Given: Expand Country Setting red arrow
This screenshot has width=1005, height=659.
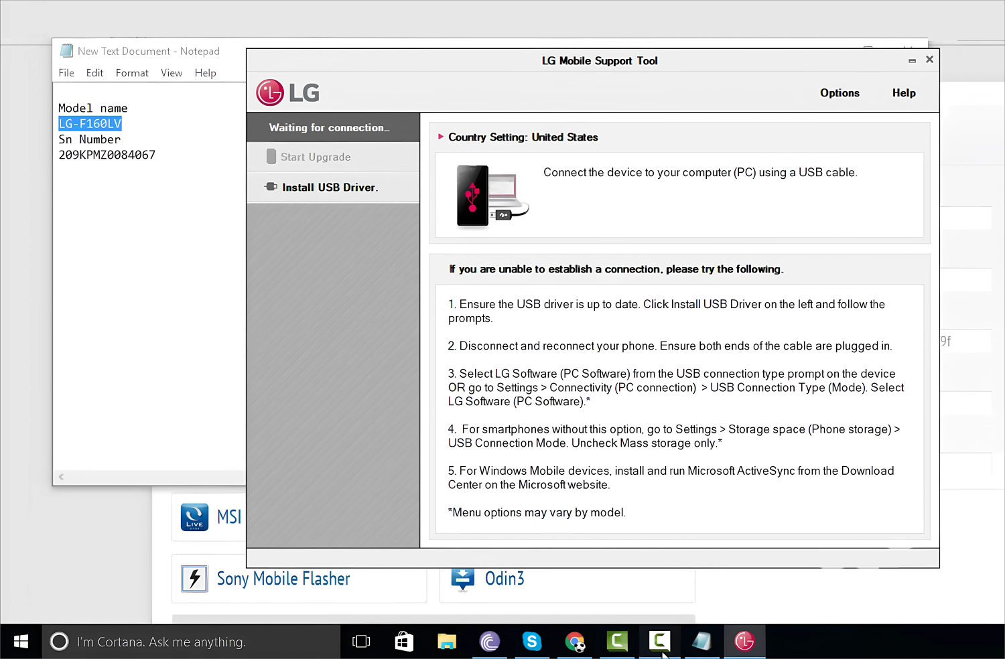Looking at the screenshot, I should coord(441,137).
